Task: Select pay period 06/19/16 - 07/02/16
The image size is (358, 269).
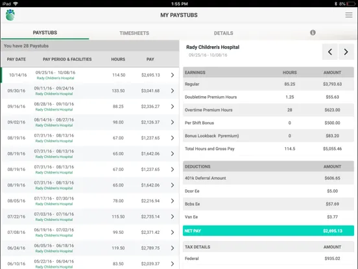Action: pos(54,230)
